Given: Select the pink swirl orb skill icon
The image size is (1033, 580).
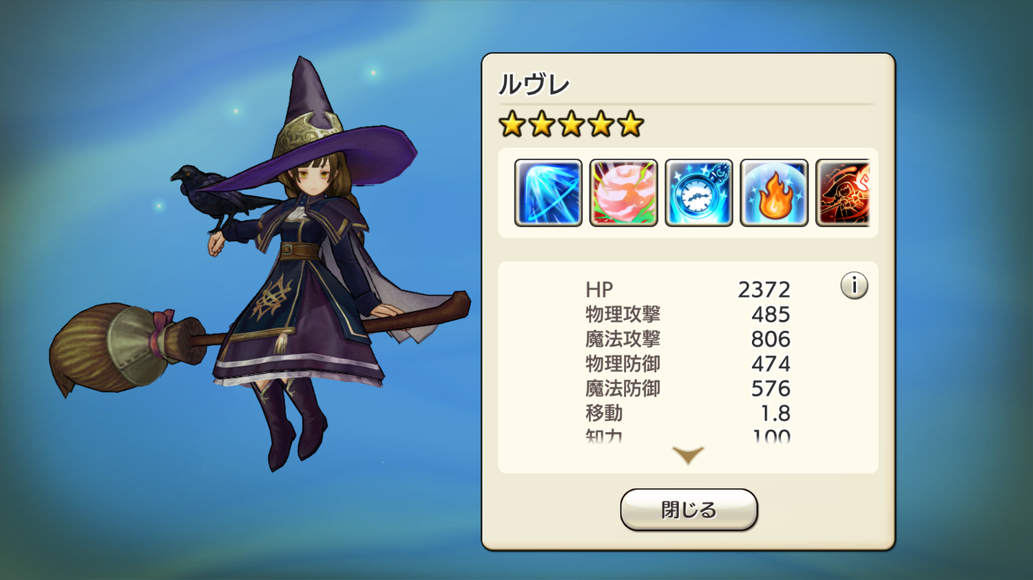Looking at the screenshot, I should pyautogui.click(x=623, y=193).
